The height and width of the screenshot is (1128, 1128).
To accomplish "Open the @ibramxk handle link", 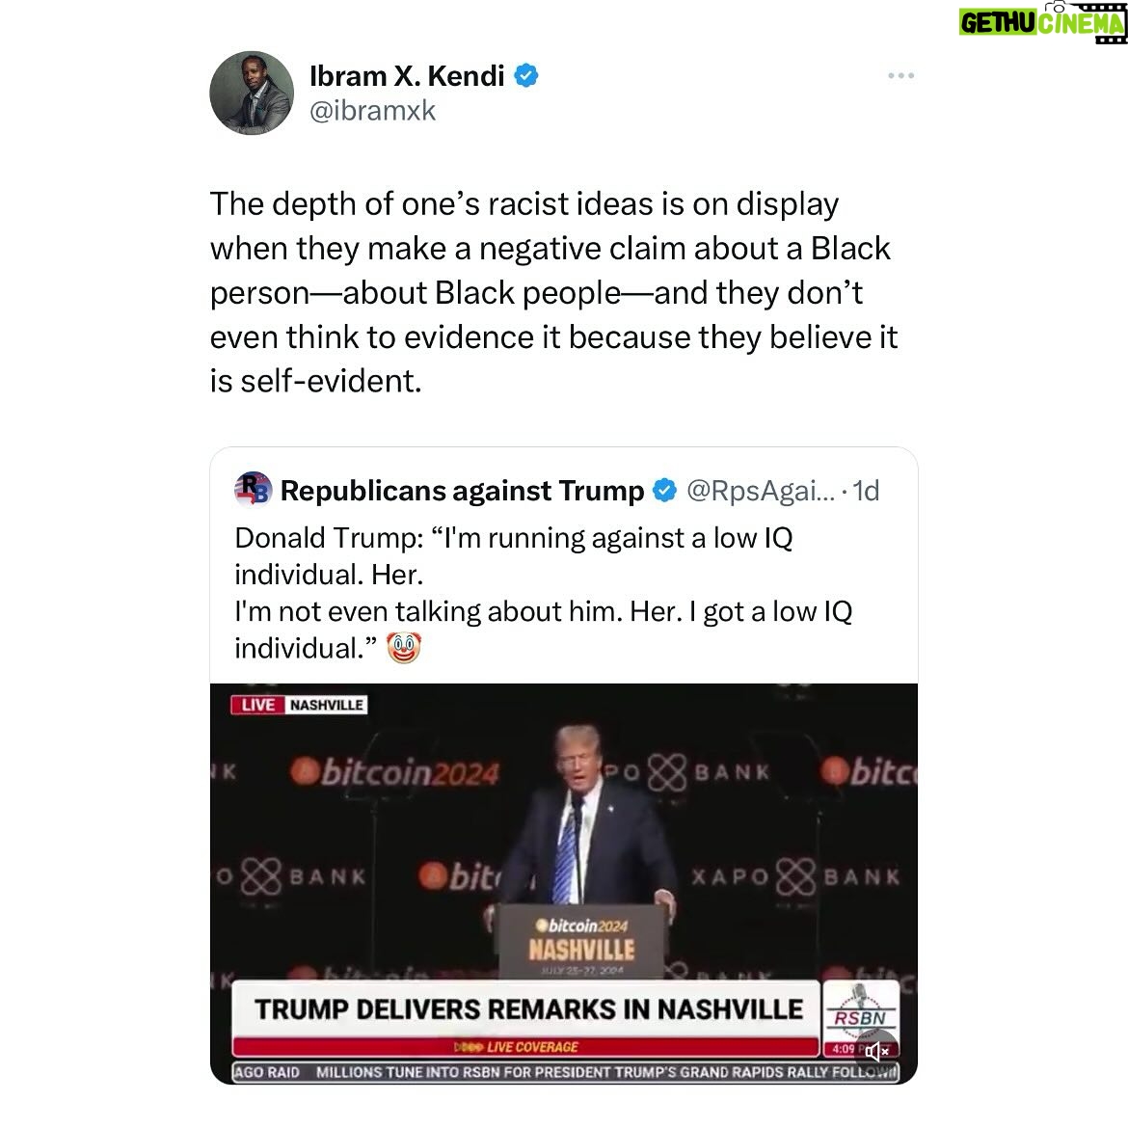I will [x=373, y=111].
